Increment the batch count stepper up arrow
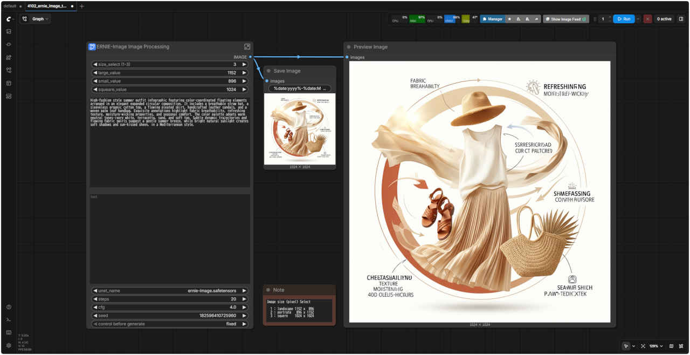The height and width of the screenshot is (355, 690). pos(610,17)
